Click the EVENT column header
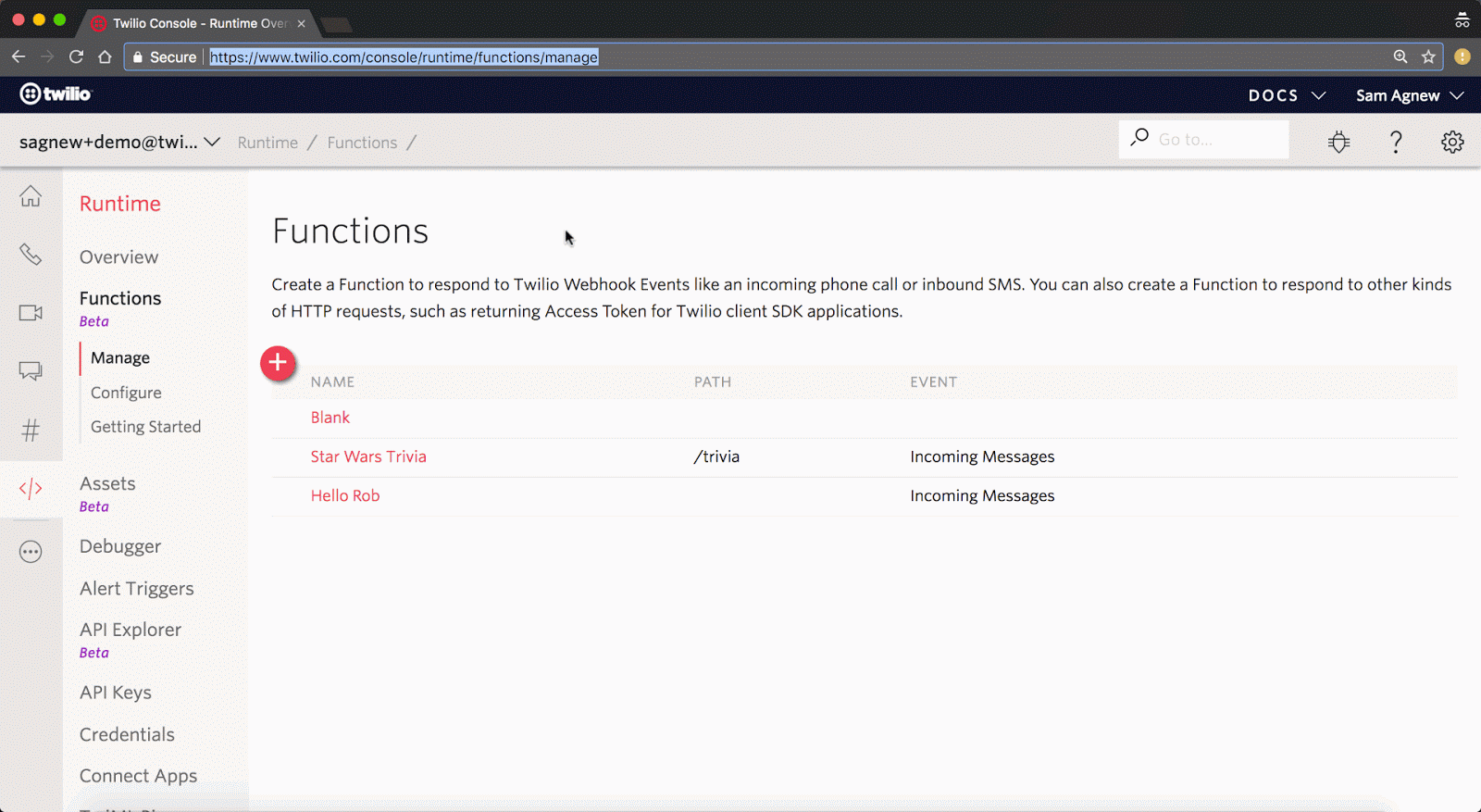This screenshot has height=812, width=1481. click(933, 381)
